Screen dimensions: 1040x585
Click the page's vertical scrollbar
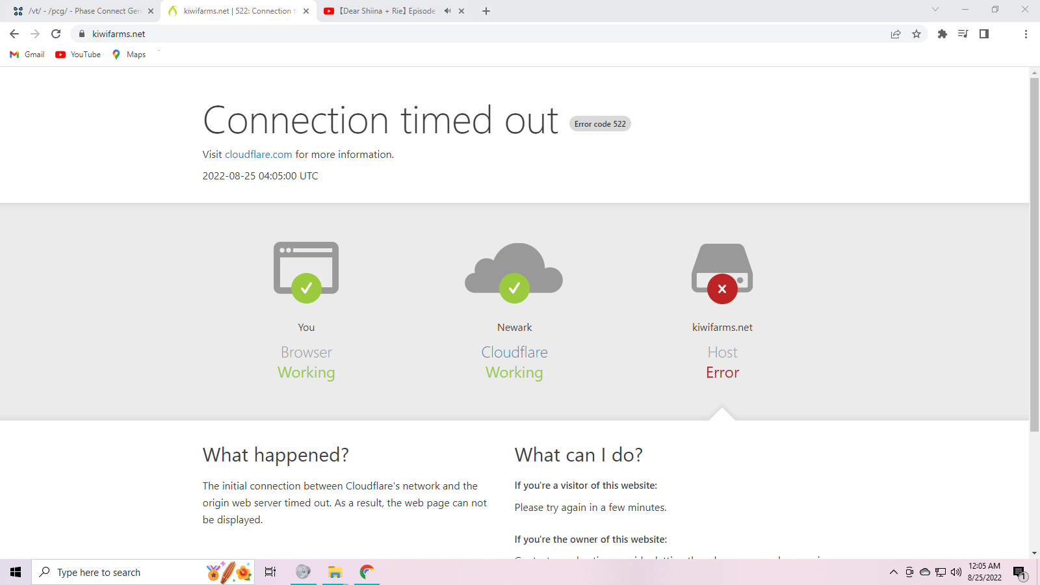point(1034,255)
